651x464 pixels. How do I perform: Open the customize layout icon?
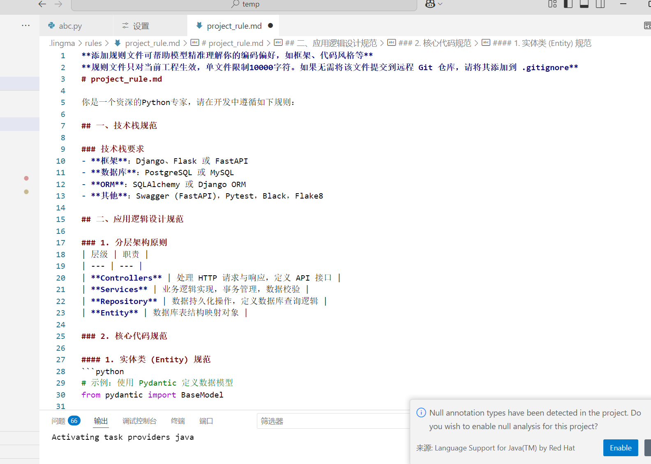[x=552, y=4]
